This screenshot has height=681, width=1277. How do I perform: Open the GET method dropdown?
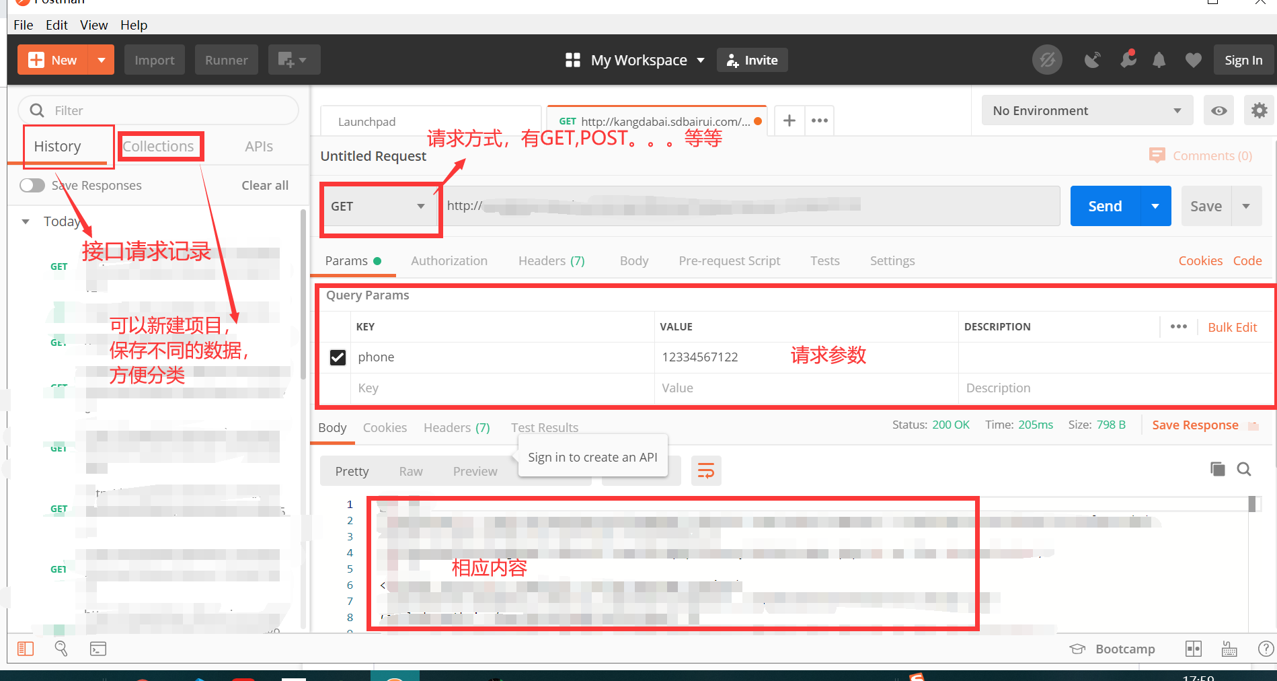[379, 206]
